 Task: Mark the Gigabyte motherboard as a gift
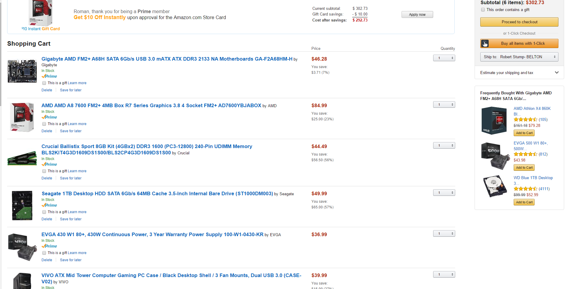click(44, 83)
